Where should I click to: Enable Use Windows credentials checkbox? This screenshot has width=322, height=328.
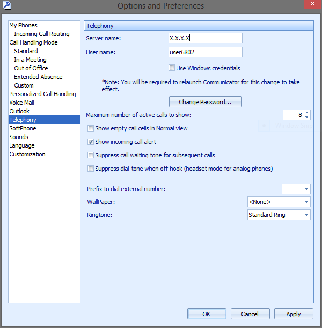(172, 68)
